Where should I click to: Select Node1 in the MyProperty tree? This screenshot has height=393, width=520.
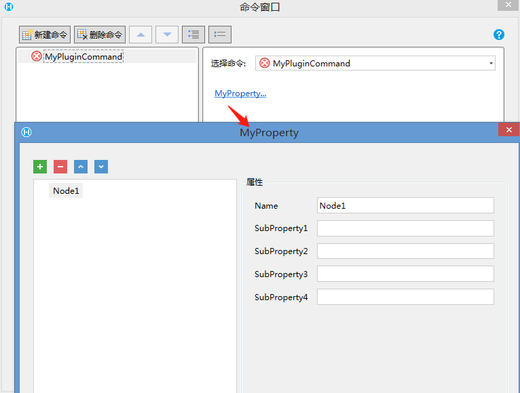coord(66,190)
